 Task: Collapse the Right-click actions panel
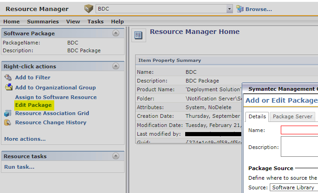point(115,66)
